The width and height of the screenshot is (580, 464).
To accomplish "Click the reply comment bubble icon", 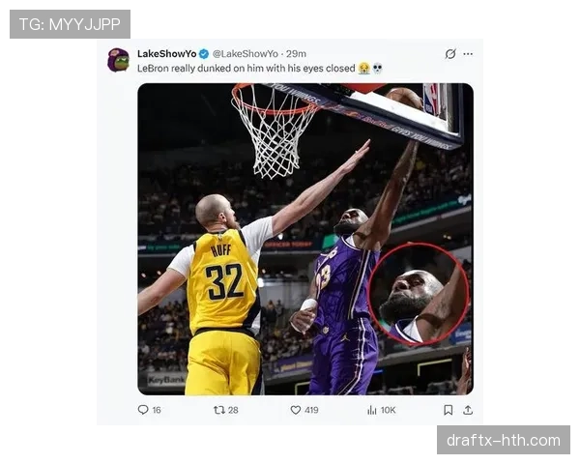I will (x=143, y=410).
